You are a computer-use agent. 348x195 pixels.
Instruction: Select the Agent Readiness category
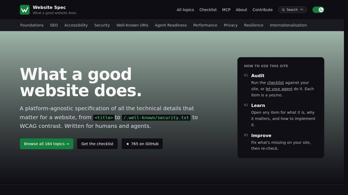(171, 25)
